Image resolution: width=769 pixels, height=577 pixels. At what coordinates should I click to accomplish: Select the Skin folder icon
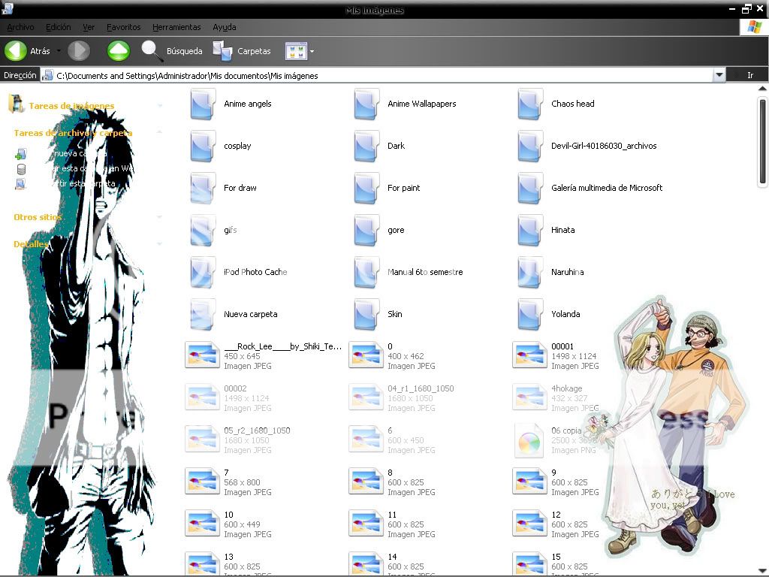[366, 315]
